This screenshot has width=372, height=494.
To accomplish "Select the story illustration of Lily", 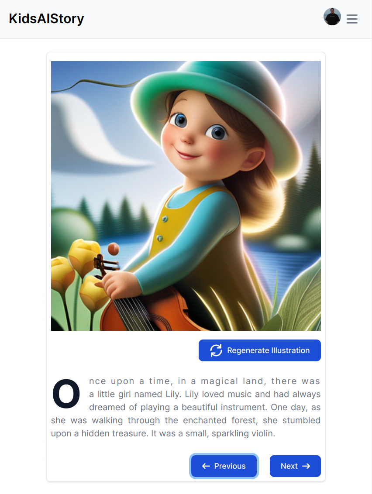I will [186, 196].
